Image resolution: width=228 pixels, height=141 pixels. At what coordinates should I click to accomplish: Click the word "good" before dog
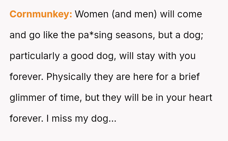point(82,56)
